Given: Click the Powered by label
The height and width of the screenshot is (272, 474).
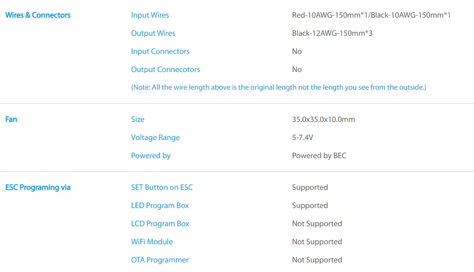Looking at the screenshot, I should (x=150, y=156).
